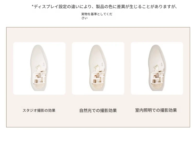Click the shelf reflection in the studio mirror
Viewport: 196px width, 154px height.
pos(39,78)
